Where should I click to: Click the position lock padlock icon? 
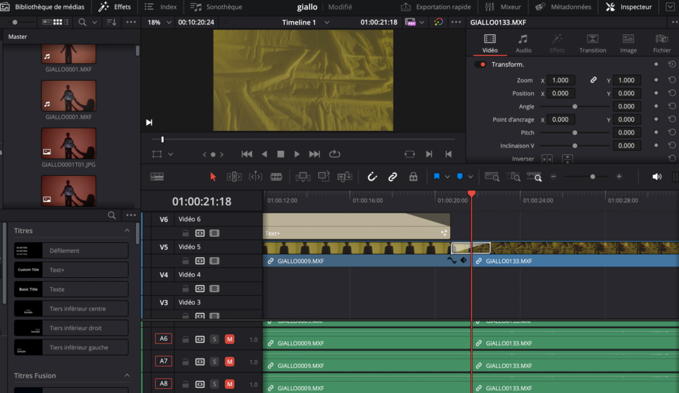(414, 177)
